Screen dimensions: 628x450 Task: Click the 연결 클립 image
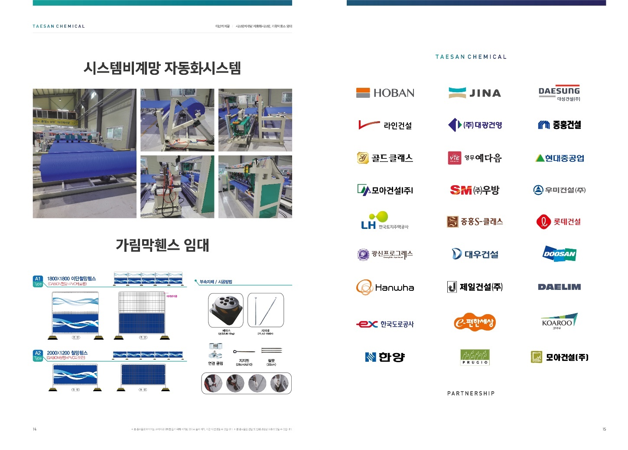coord(215,351)
